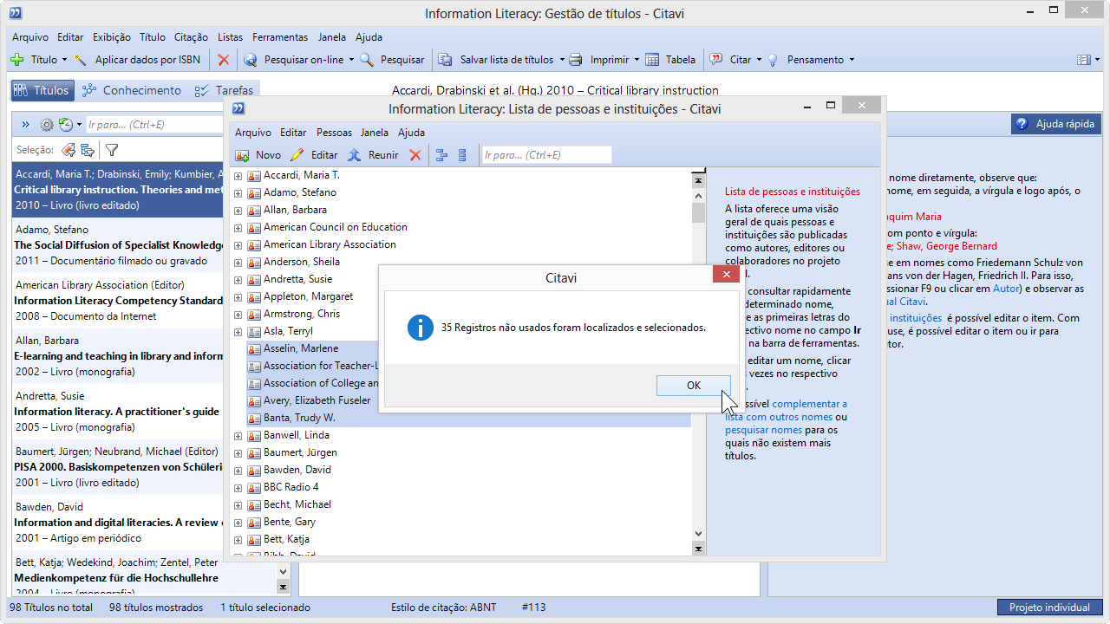1110x624 pixels.
Task: Click the BBC Radio 4 entry
Action: tap(291, 487)
